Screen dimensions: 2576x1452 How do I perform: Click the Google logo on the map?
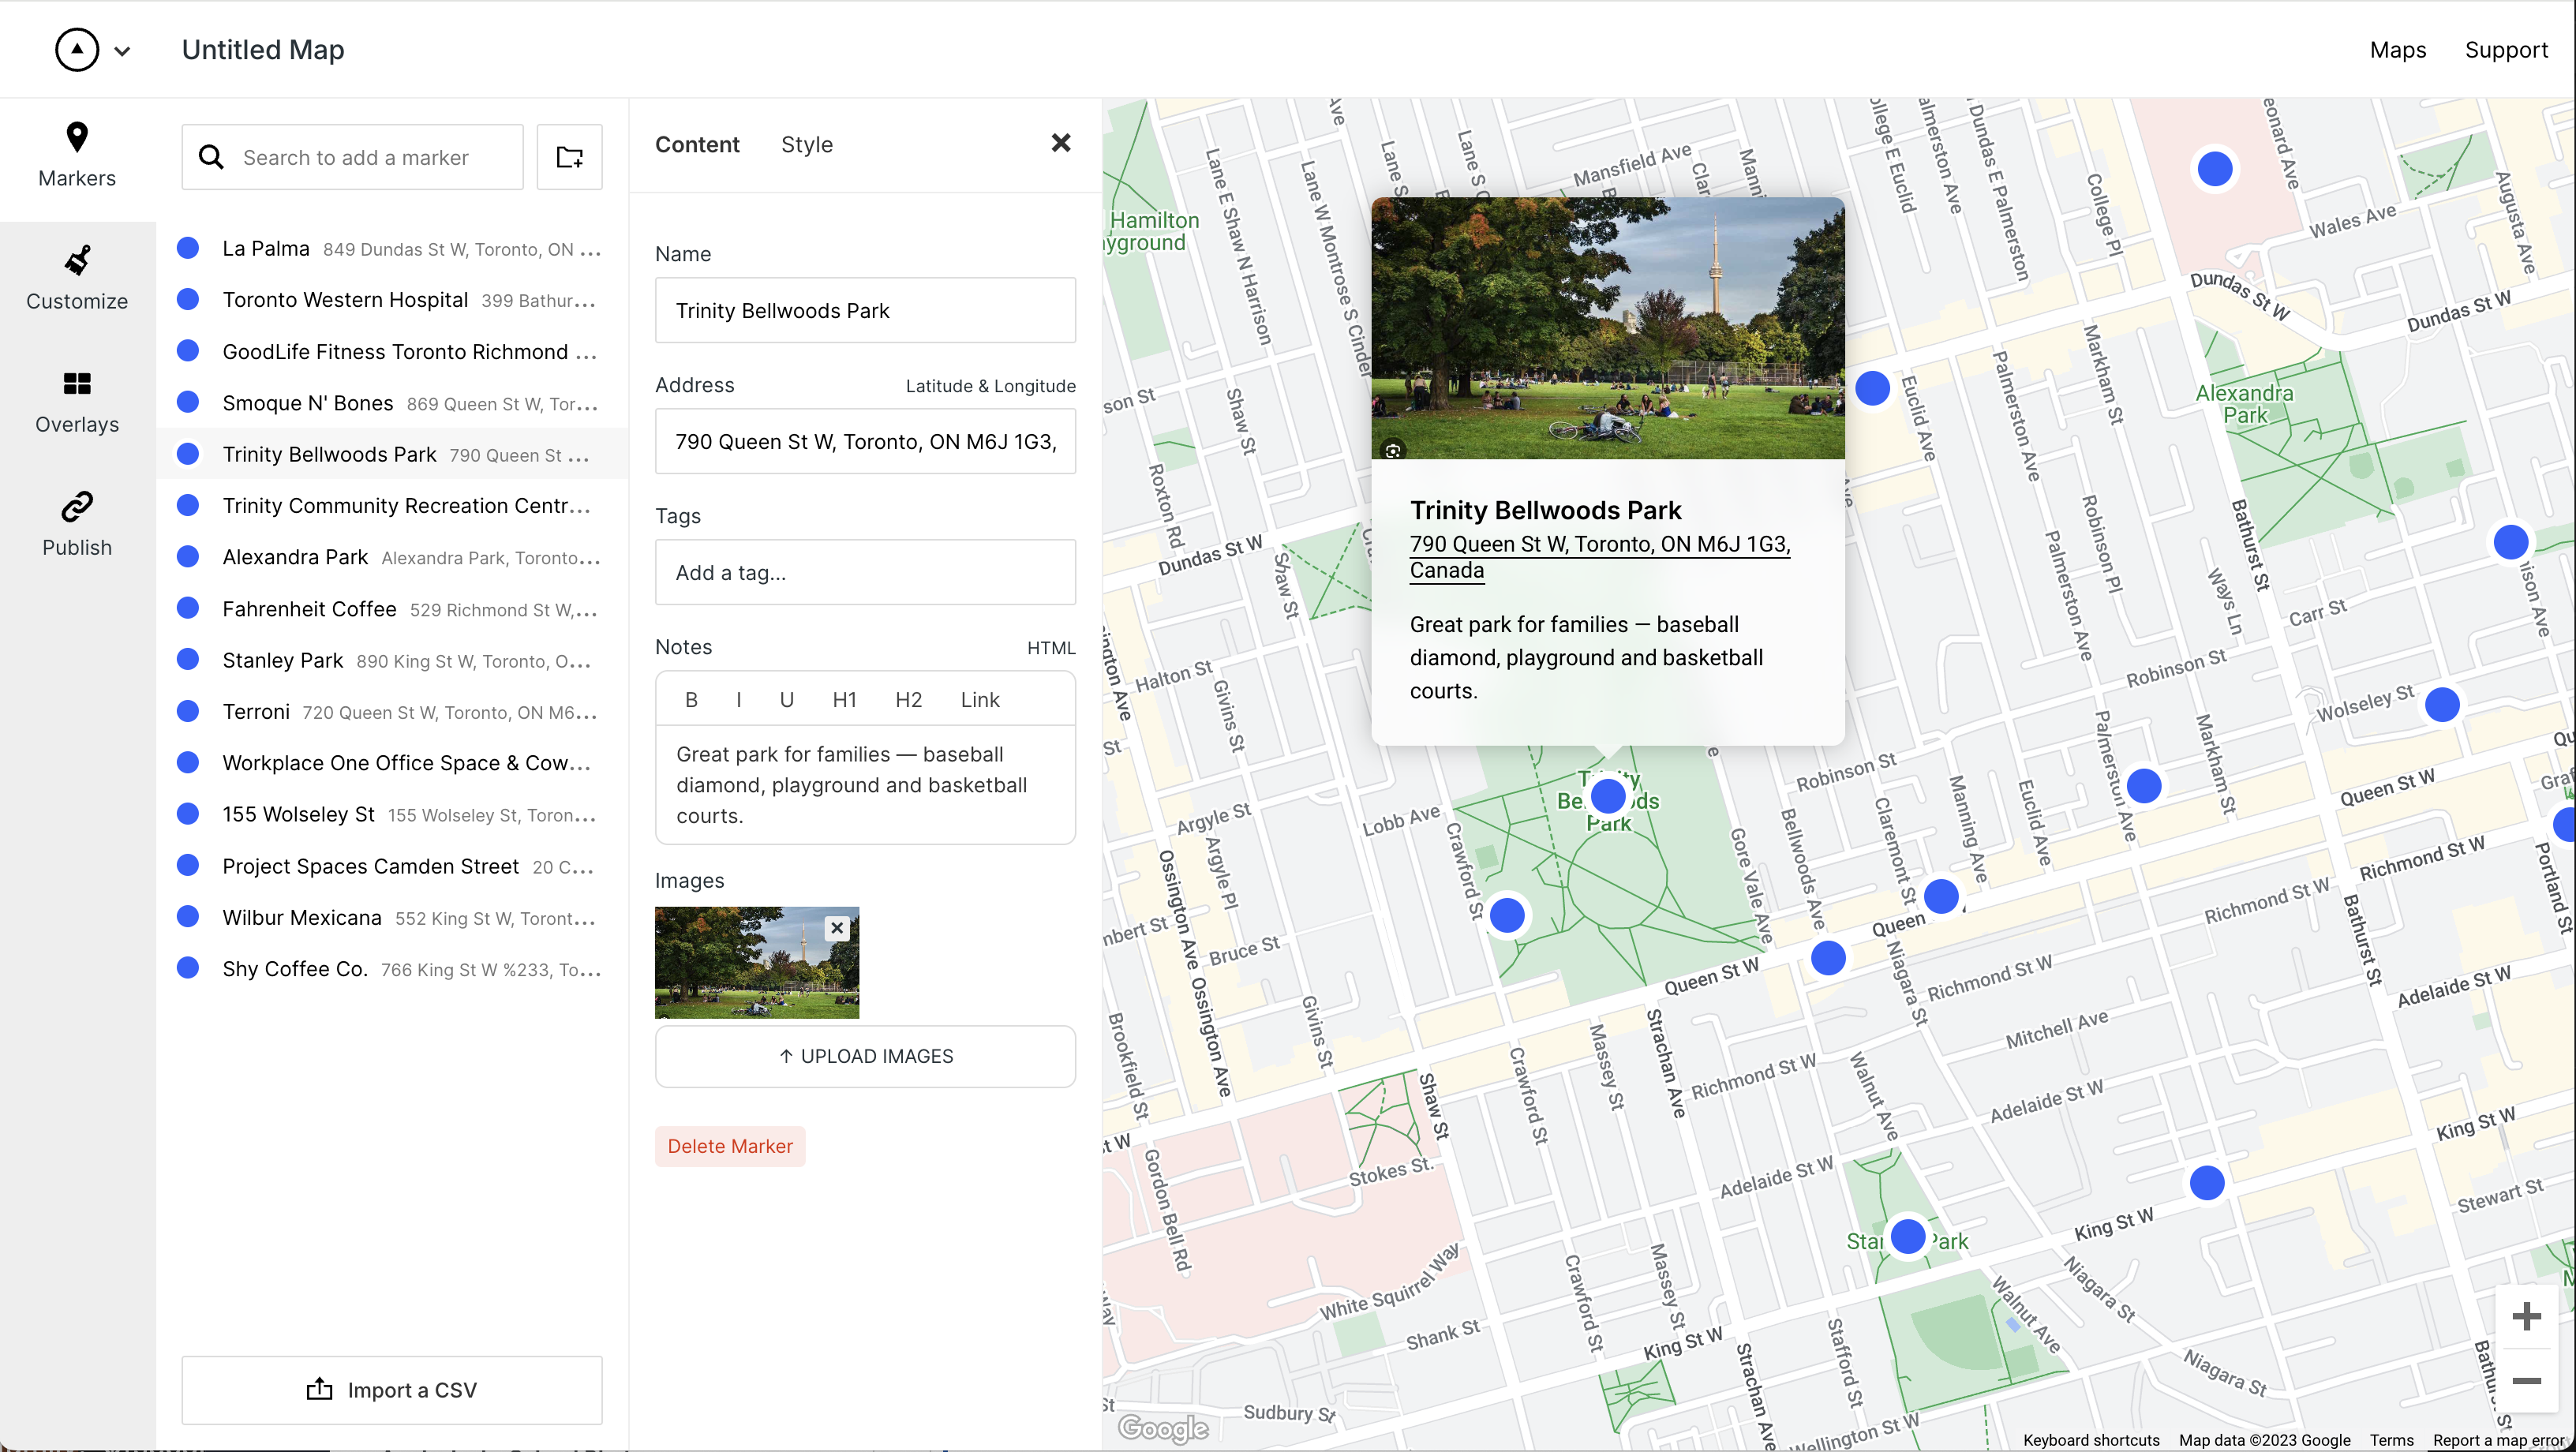coord(1163,1428)
